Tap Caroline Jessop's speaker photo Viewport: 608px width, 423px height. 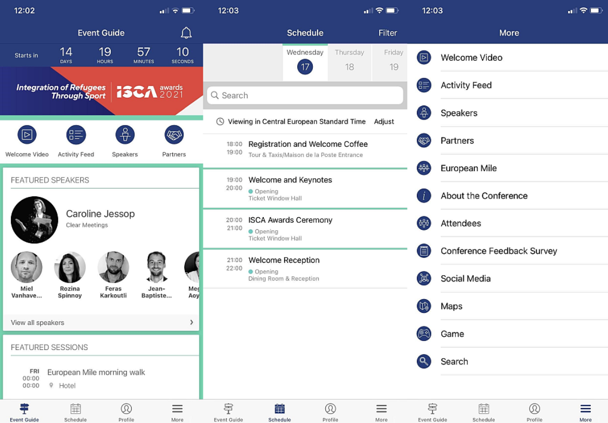point(34,220)
